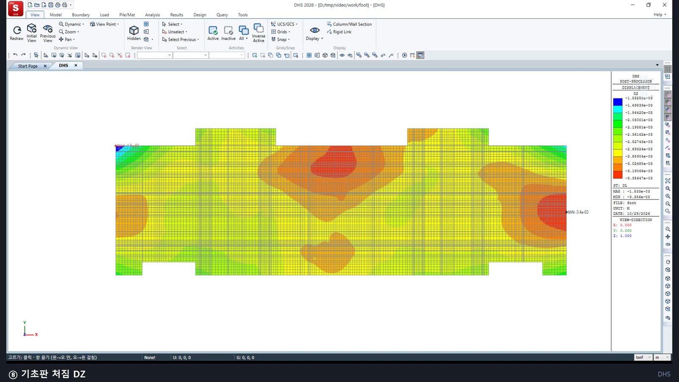Toggle the highlighted last icon in toolbar row
The height and width of the screenshot is (382, 679).
[420, 55]
